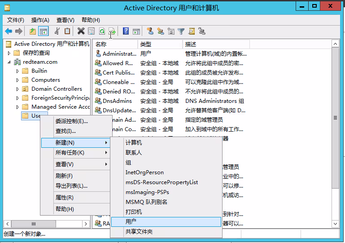Click the create new group toolbar icon

160,31
